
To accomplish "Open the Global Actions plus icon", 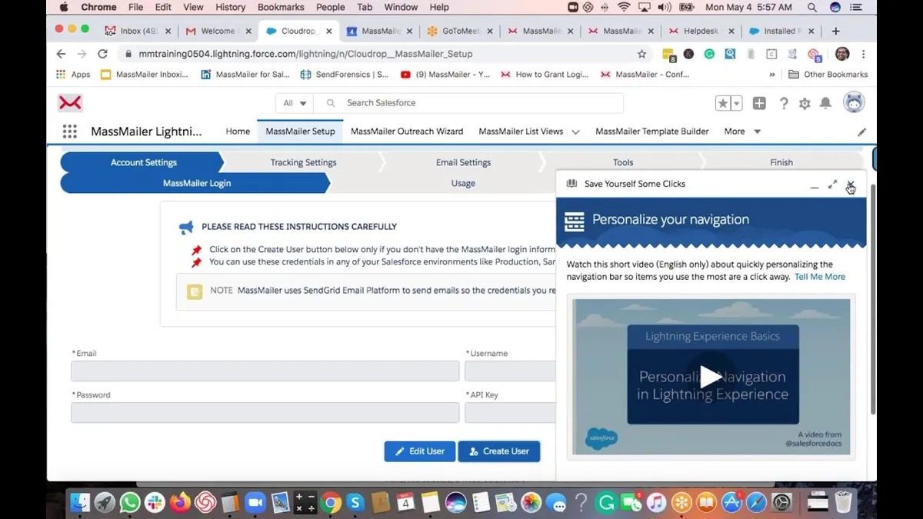I will pyautogui.click(x=759, y=103).
